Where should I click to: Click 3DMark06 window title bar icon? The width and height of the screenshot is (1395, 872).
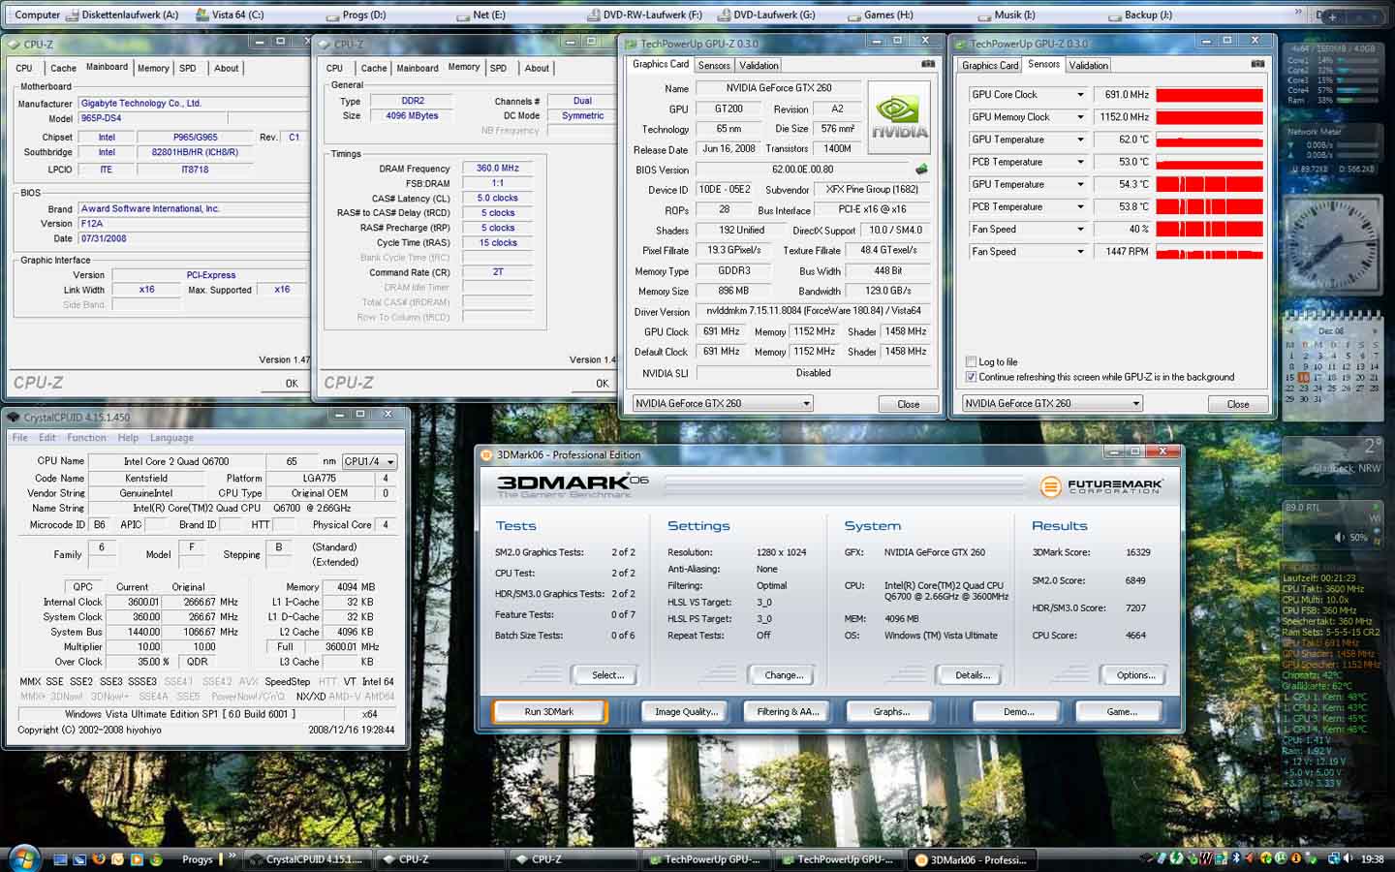coord(487,454)
